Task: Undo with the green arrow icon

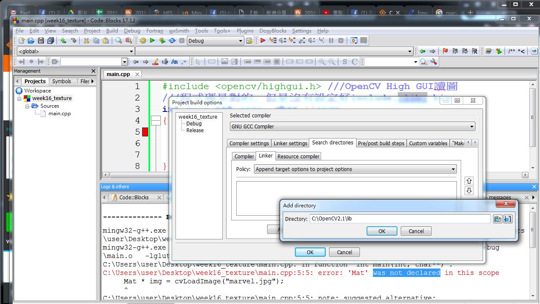Action: point(63,41)
